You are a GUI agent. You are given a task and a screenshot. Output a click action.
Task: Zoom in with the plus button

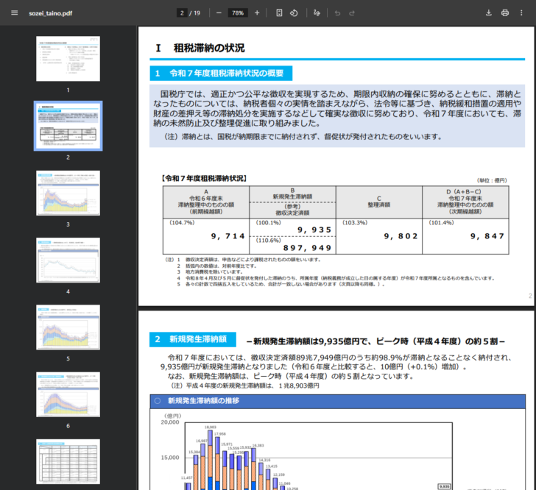point(257,13)
